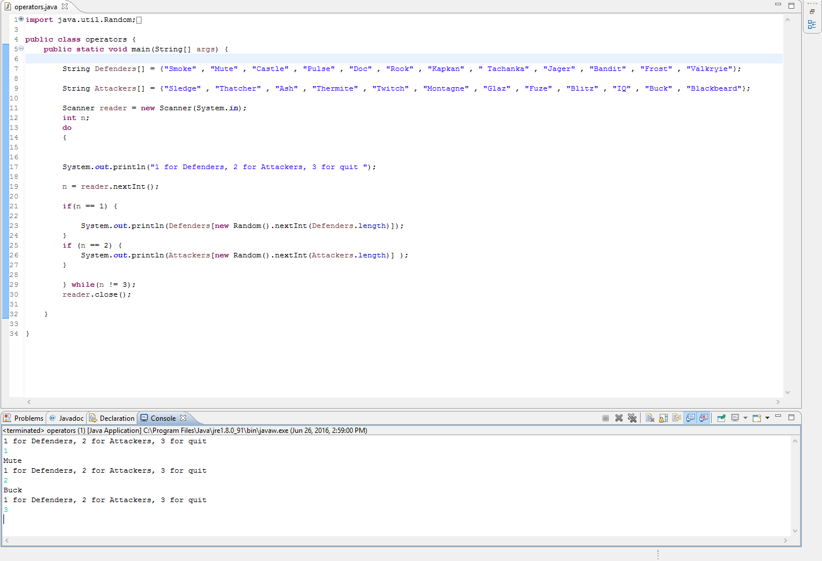This screenshot has width=822, height=561.
Task: Click the "Mute" line in console output
Action: pyautogui.click(x=13, y=461)
